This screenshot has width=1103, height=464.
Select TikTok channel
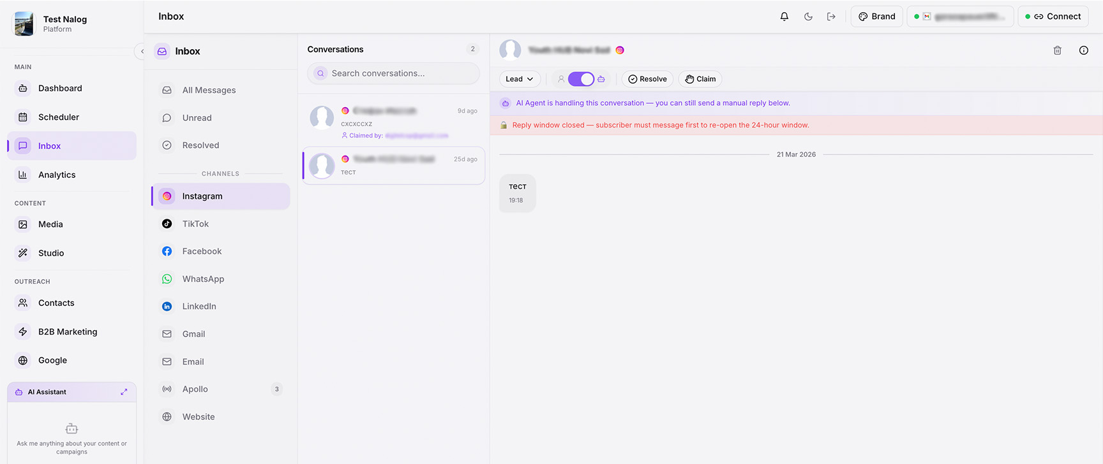tap(221, 224)
